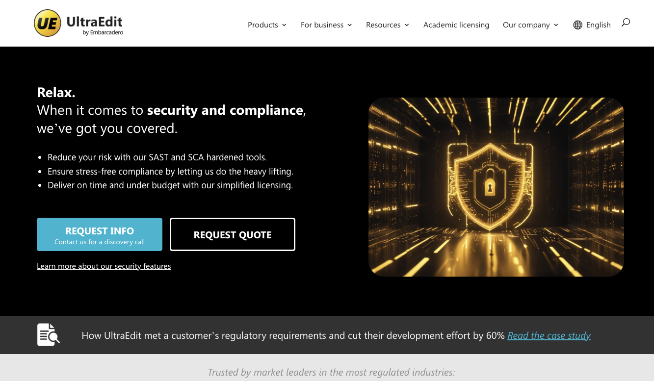Click the security and compliance heading text
The height and width of the screenshot is (381, 654).
click(x=225, y=110)
